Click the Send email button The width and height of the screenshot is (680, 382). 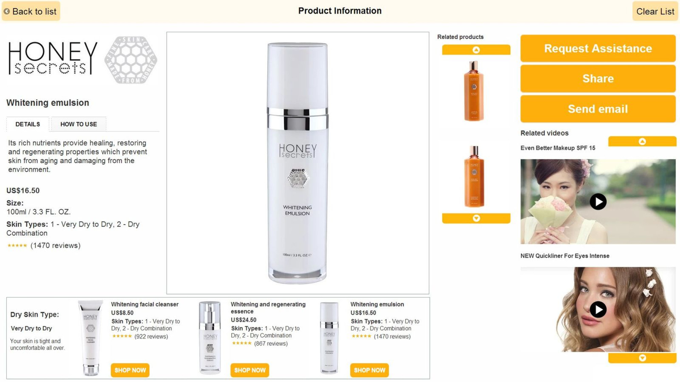(x=598, y=109)
